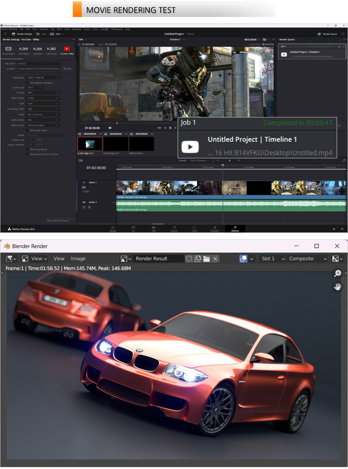Open the Clips toolbar dropdown
The height and width of the screenshot is (469, 348).
coord(56,34)
